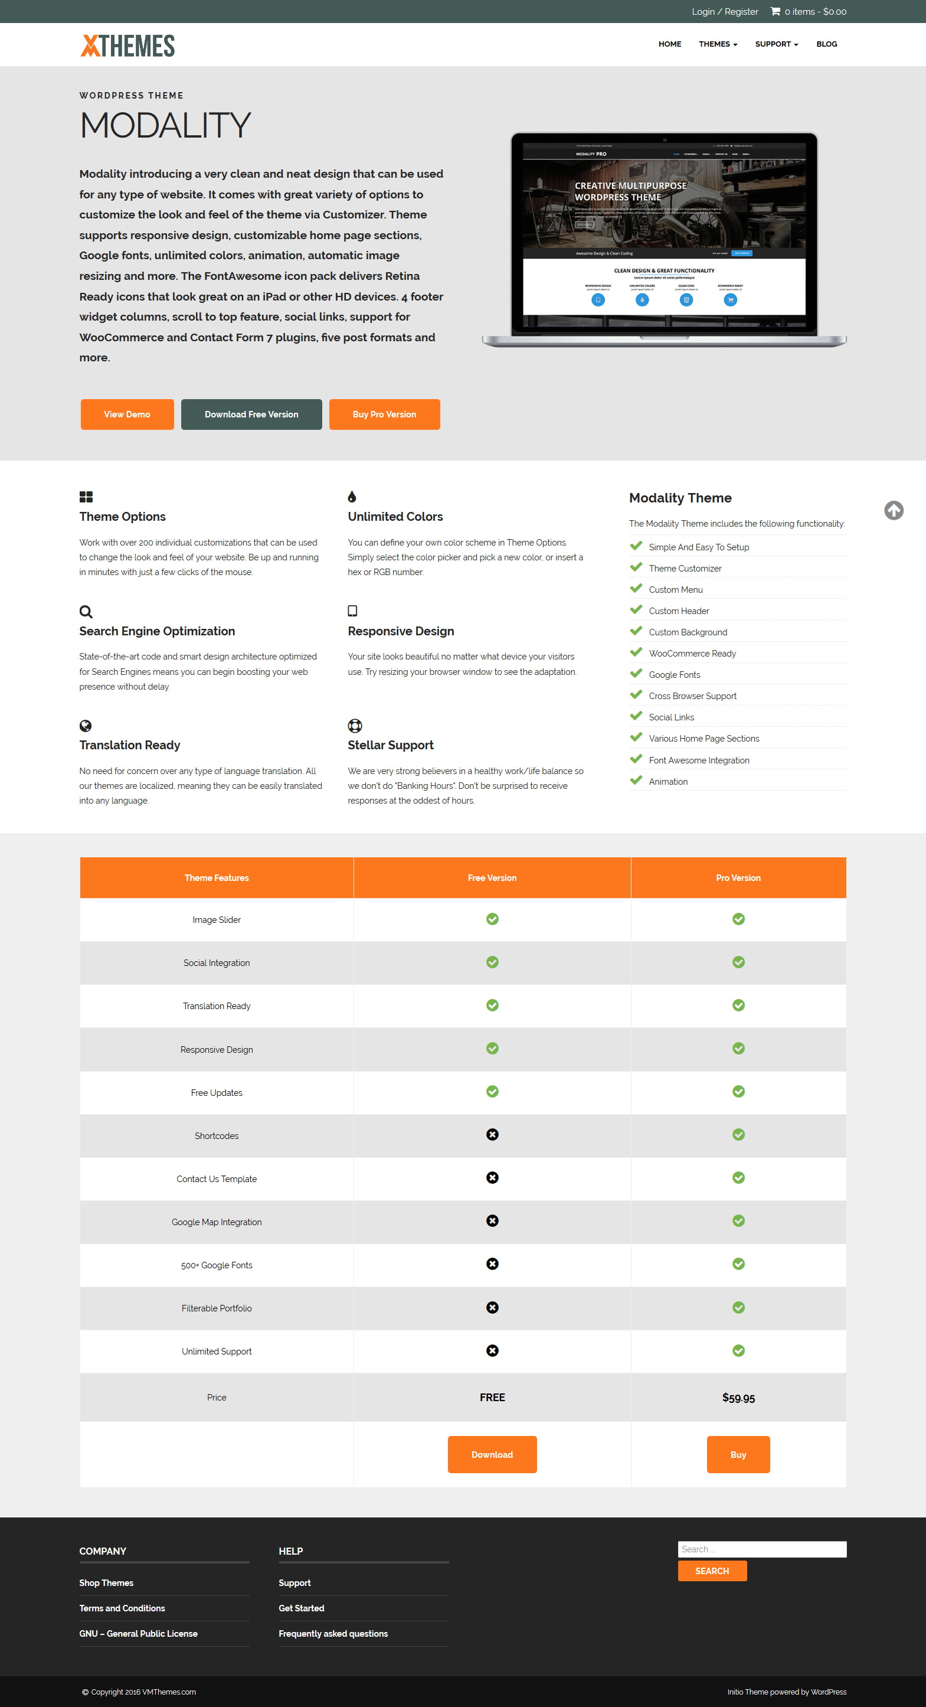The image size is (926, 1707).
Task: Click the laptop theme preview image
Action: tap(665, 239)
